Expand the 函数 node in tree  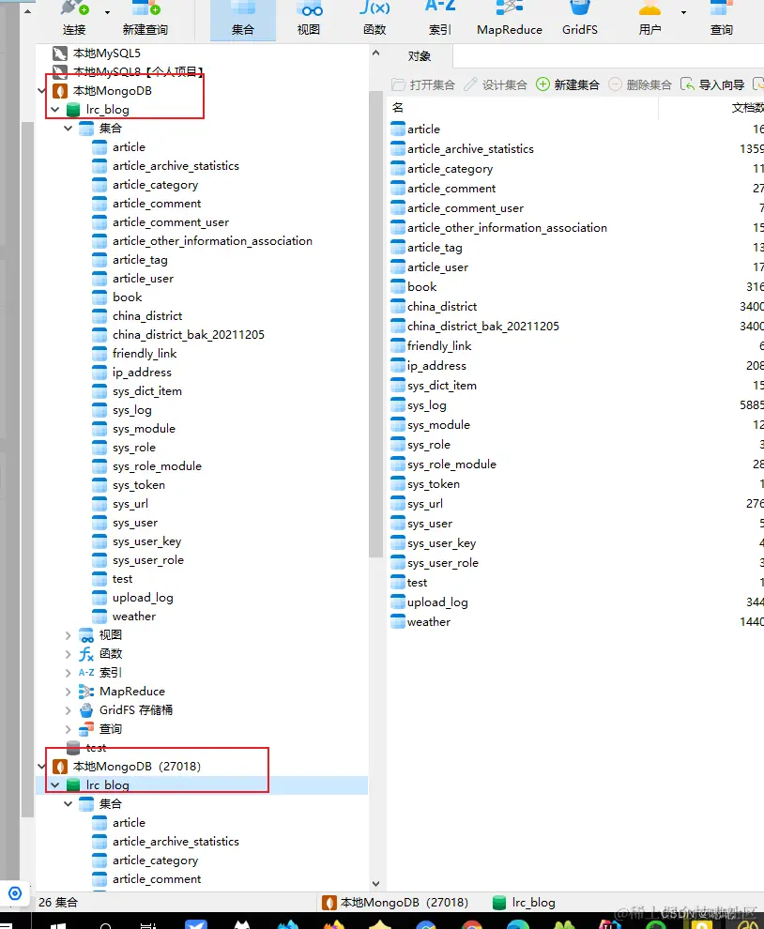click(69, 654)
